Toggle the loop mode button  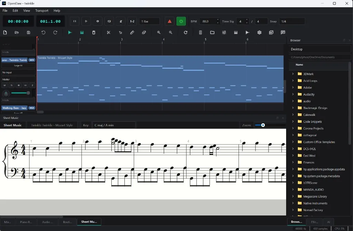[109, 21]
